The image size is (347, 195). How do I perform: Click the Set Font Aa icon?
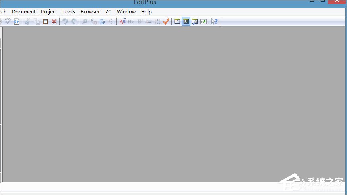click(122, 21)
